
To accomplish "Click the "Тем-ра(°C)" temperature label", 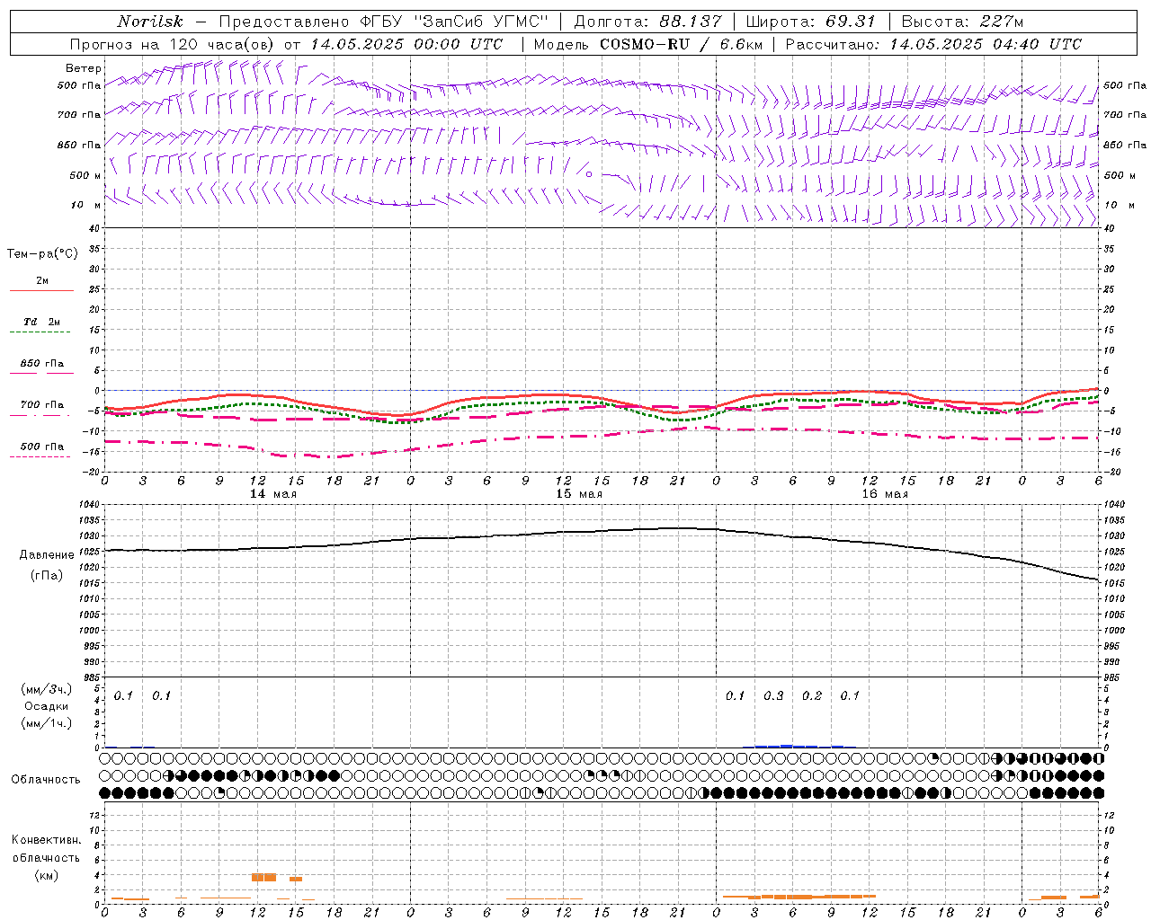I will tap(42, 254).
